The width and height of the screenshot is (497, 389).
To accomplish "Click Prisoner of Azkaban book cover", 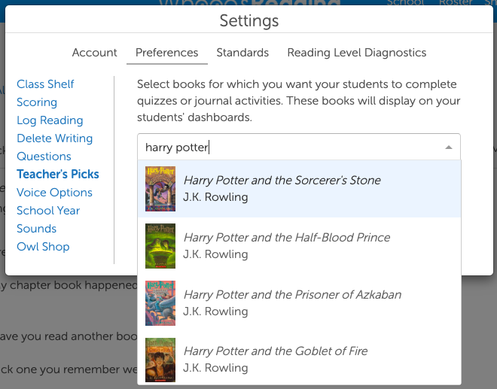I will [160, 302].
